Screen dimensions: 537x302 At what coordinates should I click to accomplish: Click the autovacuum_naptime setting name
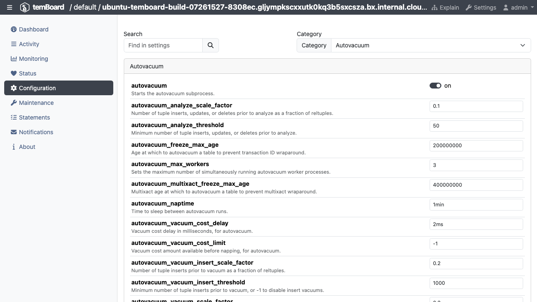pos(163,203)
